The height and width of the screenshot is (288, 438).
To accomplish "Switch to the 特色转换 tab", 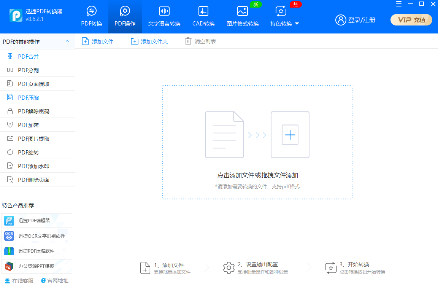I will pos(284,17).
